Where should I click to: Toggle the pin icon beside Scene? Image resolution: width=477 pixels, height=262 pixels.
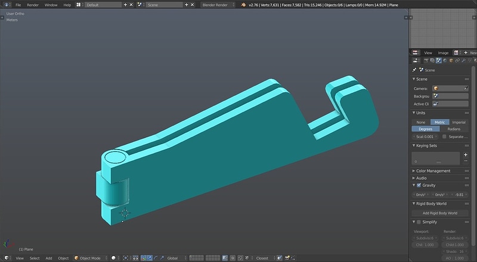tap(414, 70)
